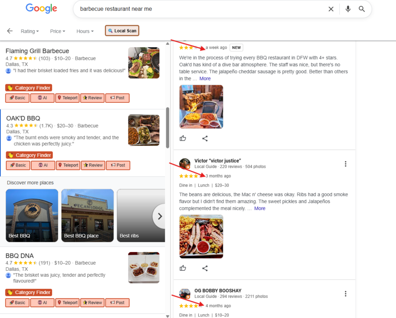
Task: Expand the Rating filter dropdown
Action: click(x=30, y=31)
